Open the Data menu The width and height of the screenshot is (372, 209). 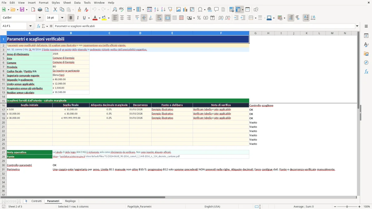click(x=77, y=2)
